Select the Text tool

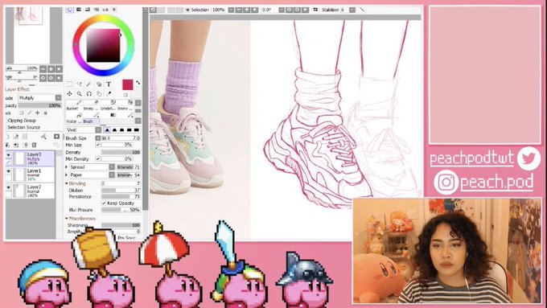click(x=109, y=84)
